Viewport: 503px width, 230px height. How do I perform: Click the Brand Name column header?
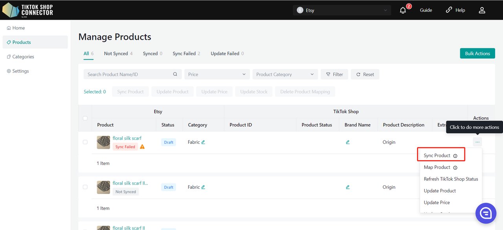point(358,125)
